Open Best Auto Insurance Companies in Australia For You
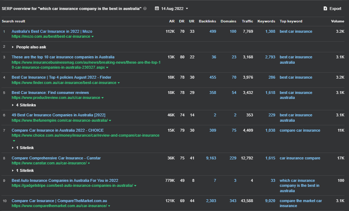The width and height of the screenshot is (349, 211). tap(65, 180)
